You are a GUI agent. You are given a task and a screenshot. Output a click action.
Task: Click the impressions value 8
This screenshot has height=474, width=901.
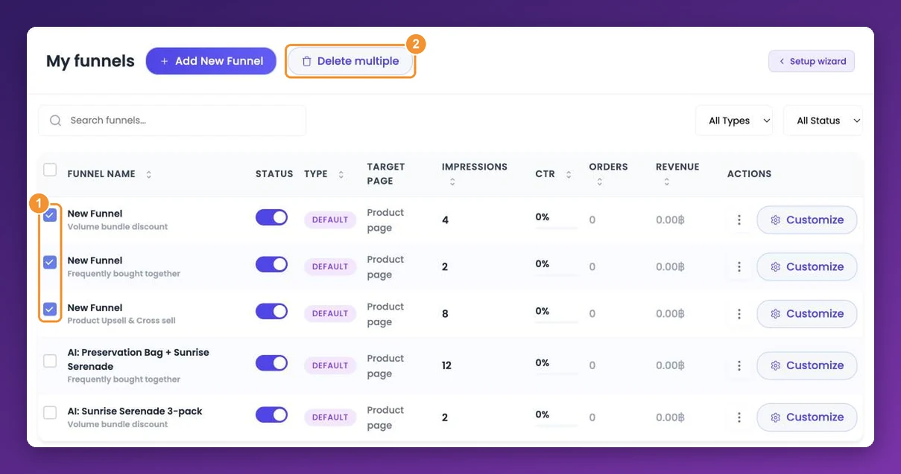[x=445, y=314]
